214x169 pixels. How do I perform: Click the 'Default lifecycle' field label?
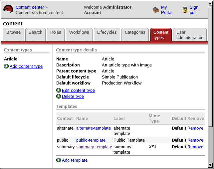pyautogui.click(x=73, y=77)
